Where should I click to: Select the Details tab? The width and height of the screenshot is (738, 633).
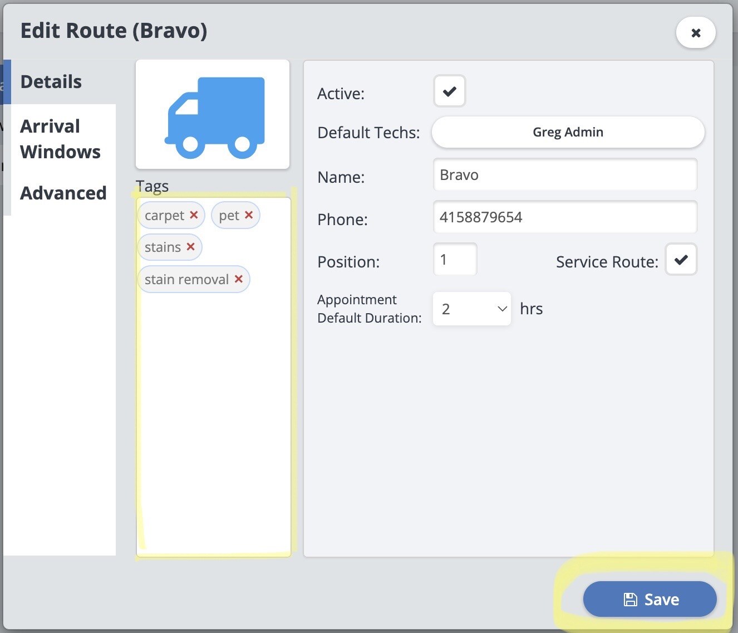tap(51, 82)
